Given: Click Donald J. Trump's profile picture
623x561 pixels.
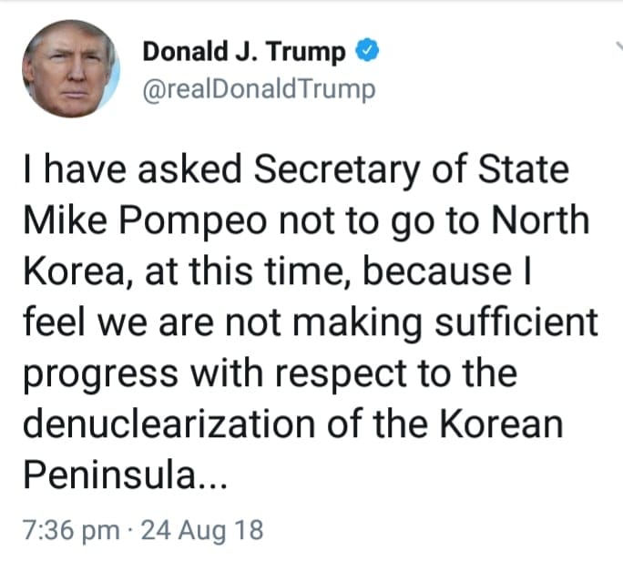Looking at the screenshot, I should (x=72, y=68).
